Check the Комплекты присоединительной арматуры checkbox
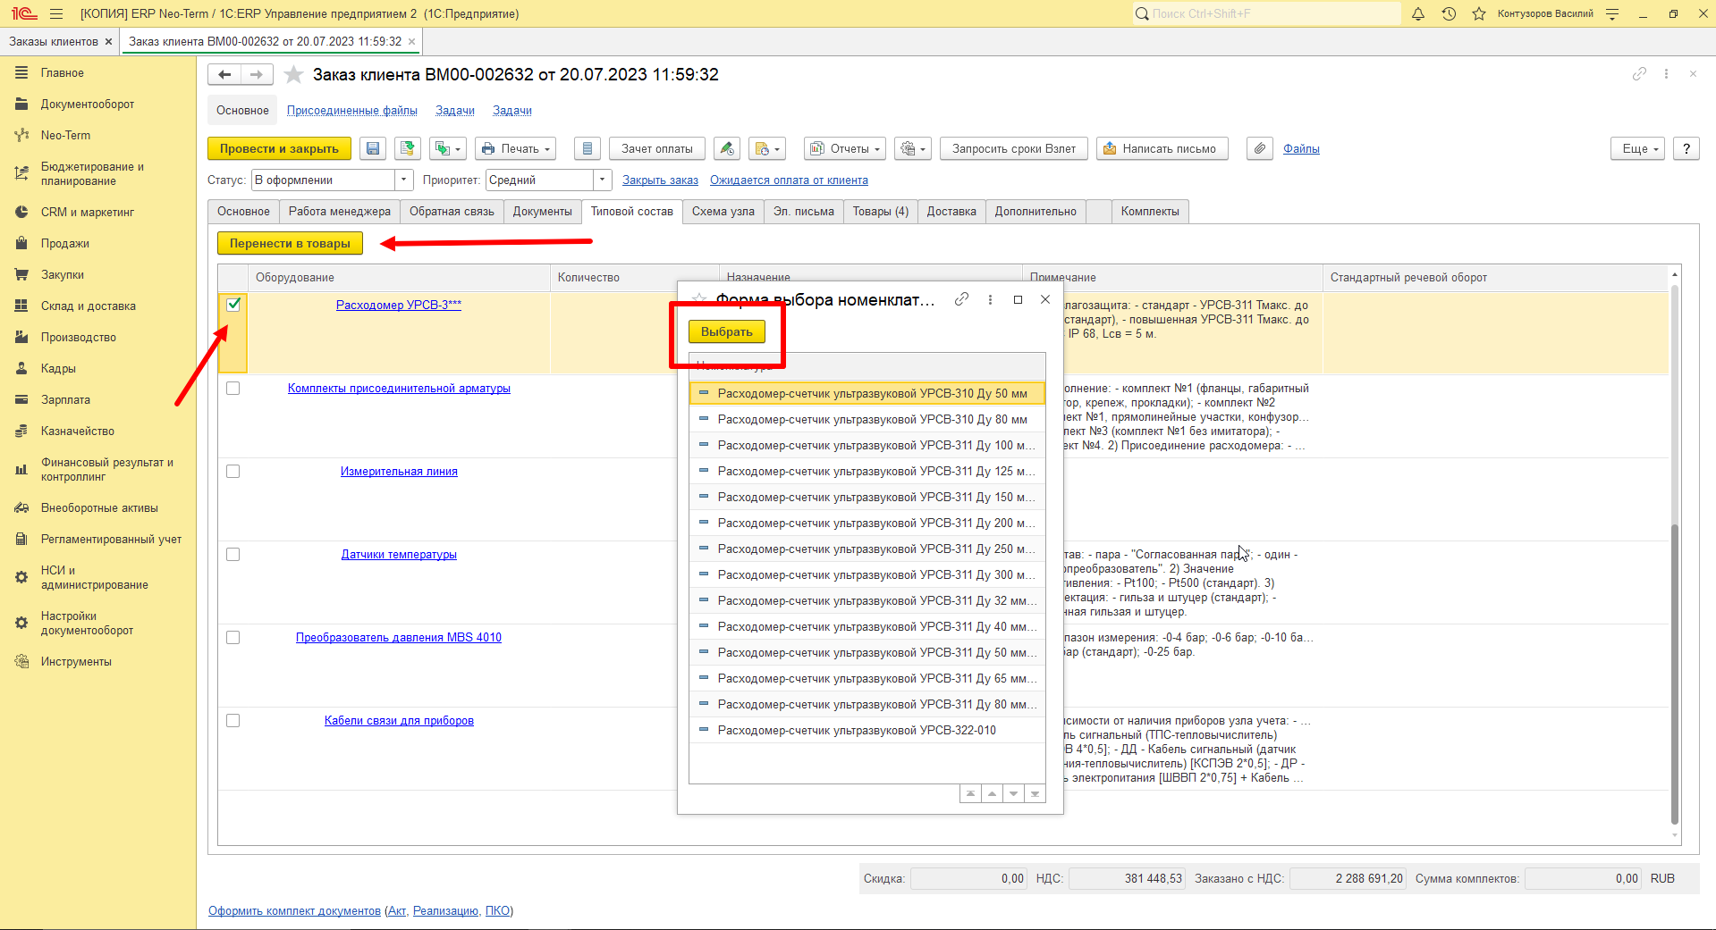The width and height of the screenshot is (1716, 930). [233, 388]
